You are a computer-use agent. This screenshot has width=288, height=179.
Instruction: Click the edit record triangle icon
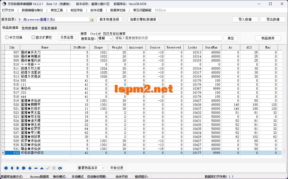(x=42, y=168)
